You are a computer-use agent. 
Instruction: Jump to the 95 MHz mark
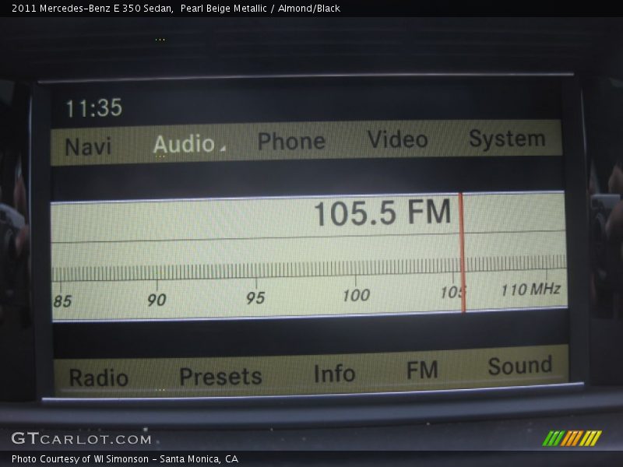255,298
